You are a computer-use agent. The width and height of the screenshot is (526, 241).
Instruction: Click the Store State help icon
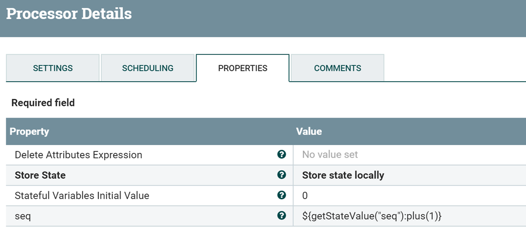tap(282, 175)
